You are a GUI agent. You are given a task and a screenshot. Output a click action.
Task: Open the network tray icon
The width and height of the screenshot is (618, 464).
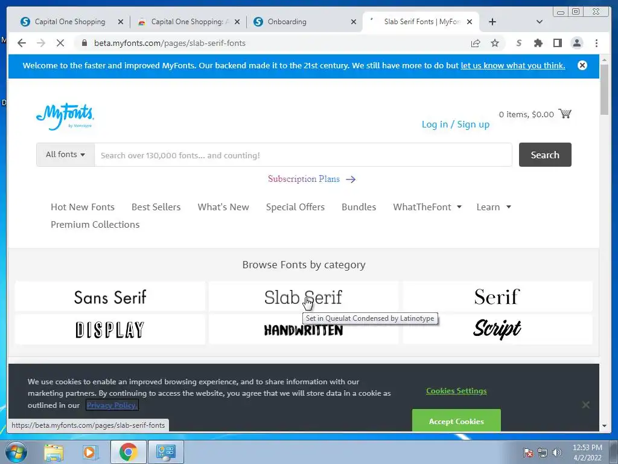(543, 453)
